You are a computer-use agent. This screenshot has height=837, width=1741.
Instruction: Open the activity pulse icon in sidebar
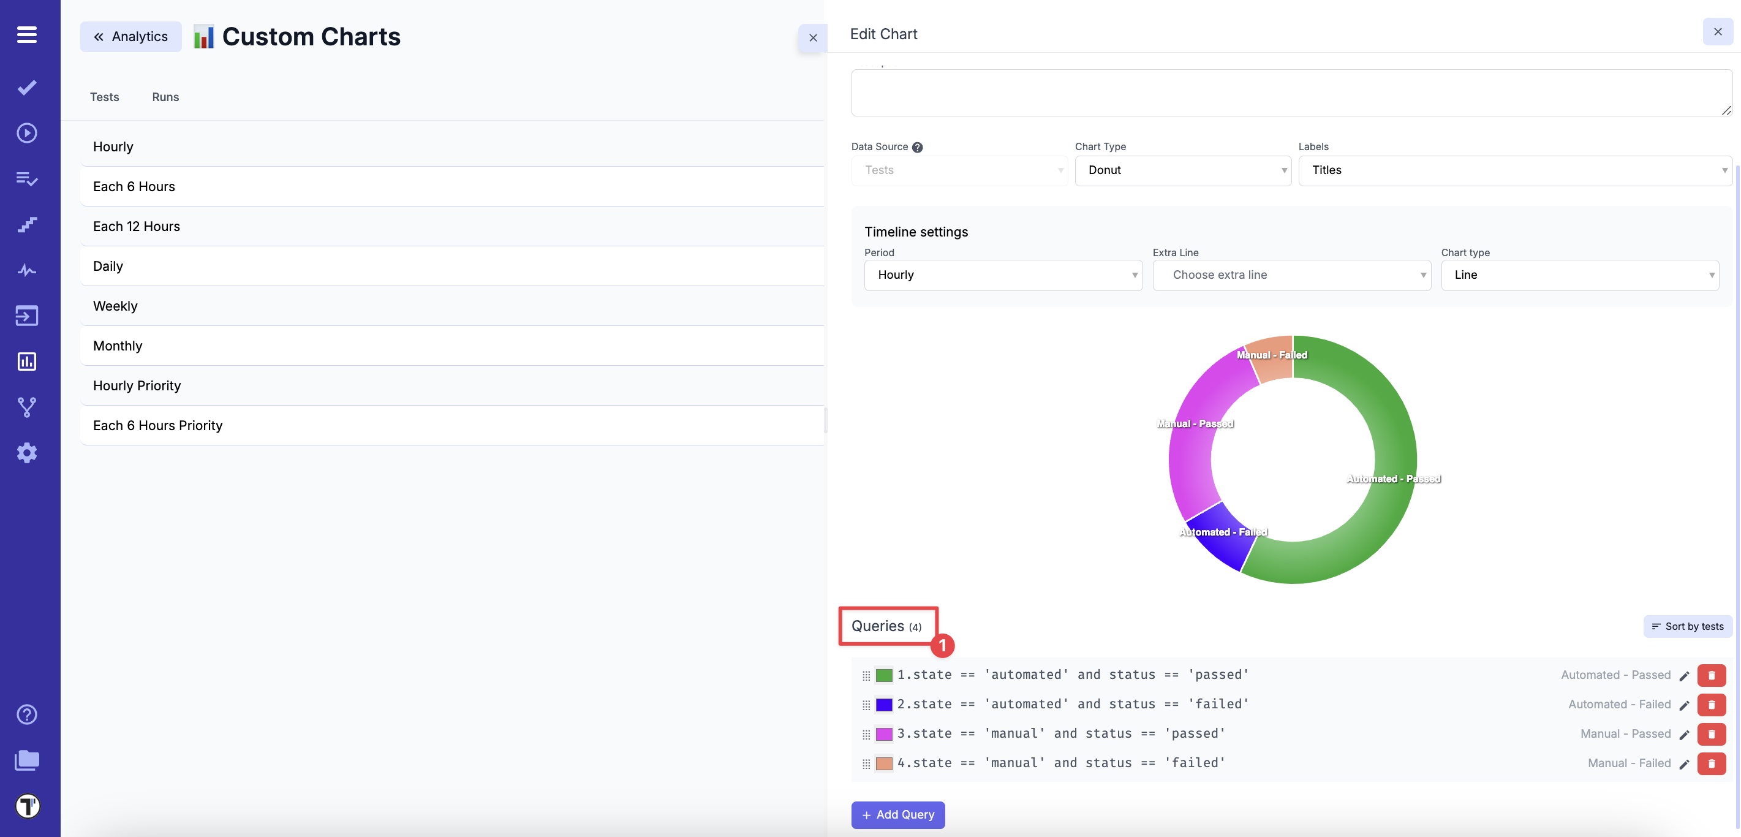coord(26,270)
